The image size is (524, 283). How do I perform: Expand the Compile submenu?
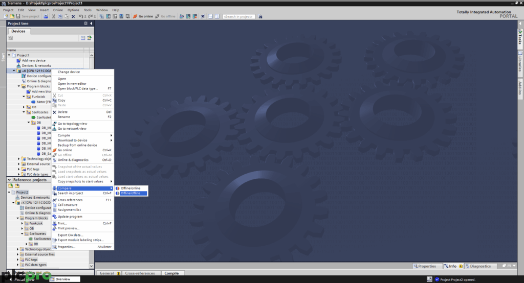pyautogui.click(x=82, y=135)
